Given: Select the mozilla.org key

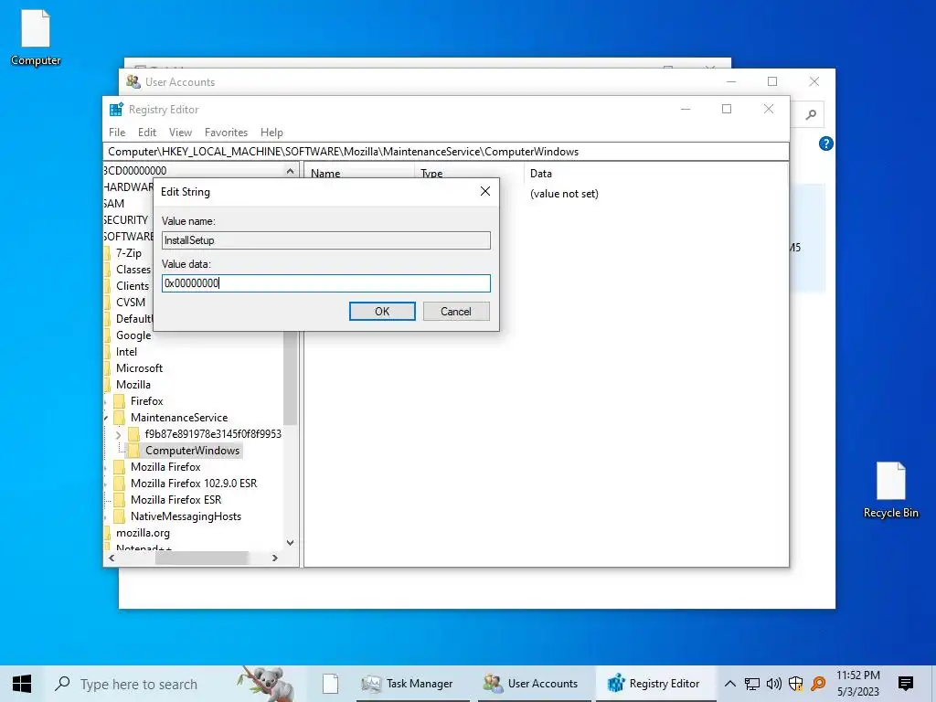Looking at the screenshot, I should pos(143,533).
